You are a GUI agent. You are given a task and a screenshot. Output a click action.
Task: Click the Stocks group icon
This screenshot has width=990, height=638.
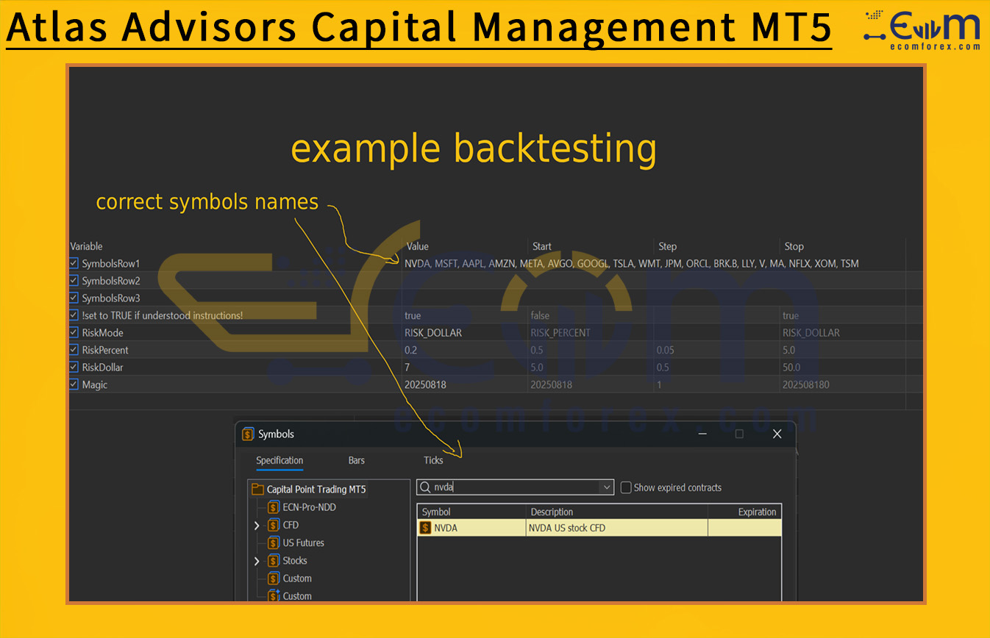point(274,561)
